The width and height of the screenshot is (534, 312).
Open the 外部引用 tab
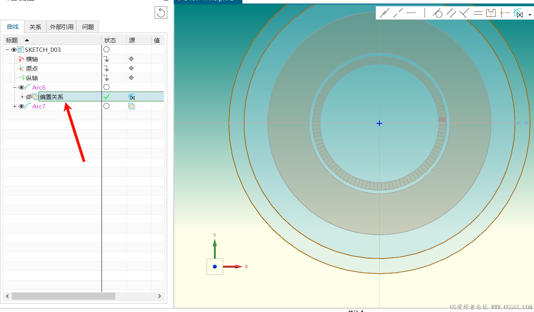[x=61, y=27]
